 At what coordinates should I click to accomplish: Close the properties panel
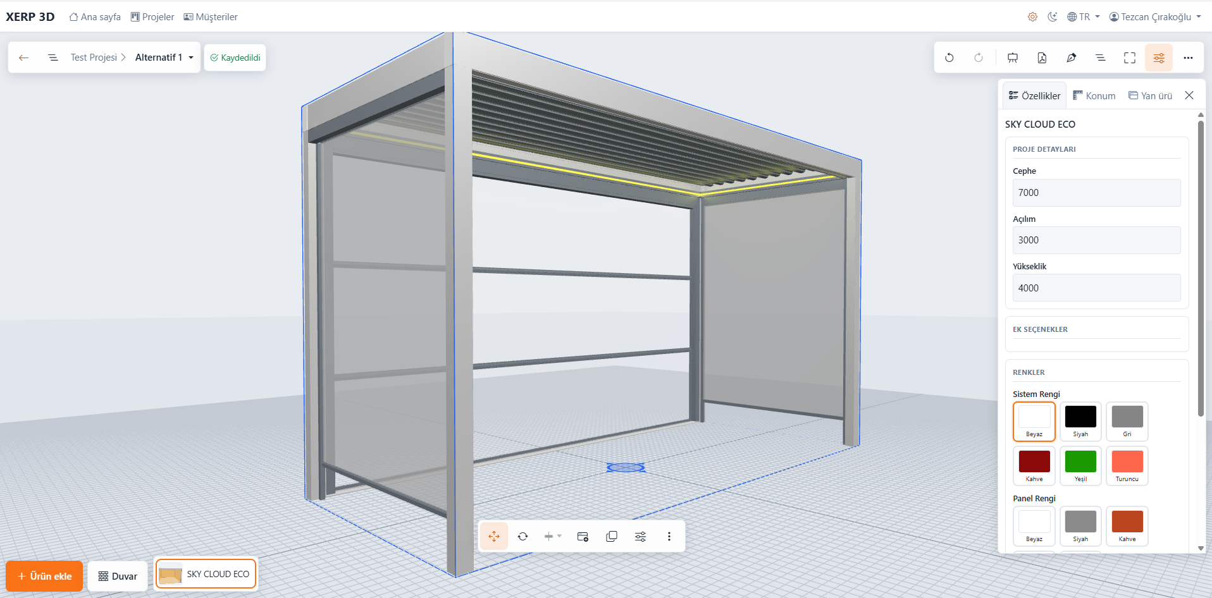[1189, 95]
